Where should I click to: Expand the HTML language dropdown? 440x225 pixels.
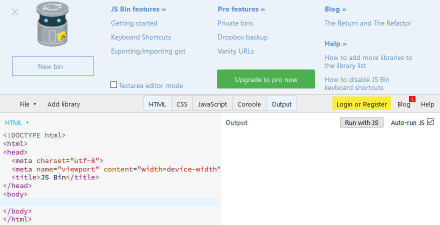click(17, 122)
